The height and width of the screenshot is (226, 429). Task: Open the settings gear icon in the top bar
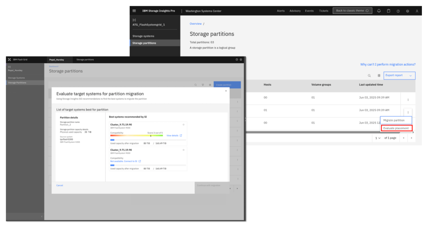408,11
